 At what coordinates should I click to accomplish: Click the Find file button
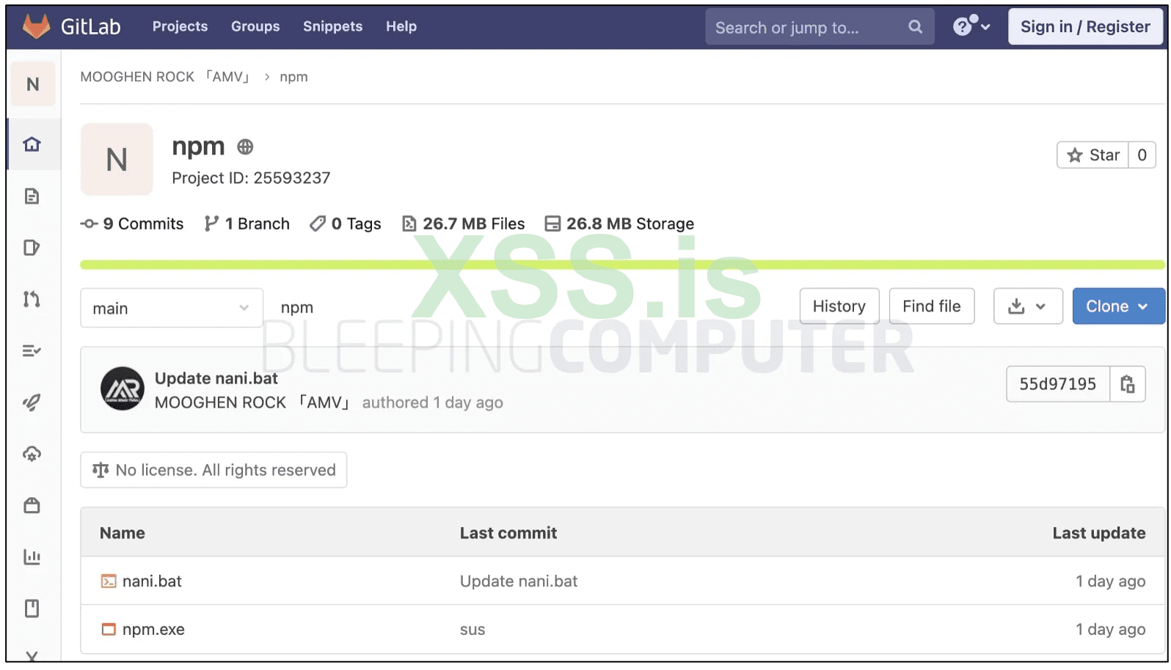tap(932, 306)
